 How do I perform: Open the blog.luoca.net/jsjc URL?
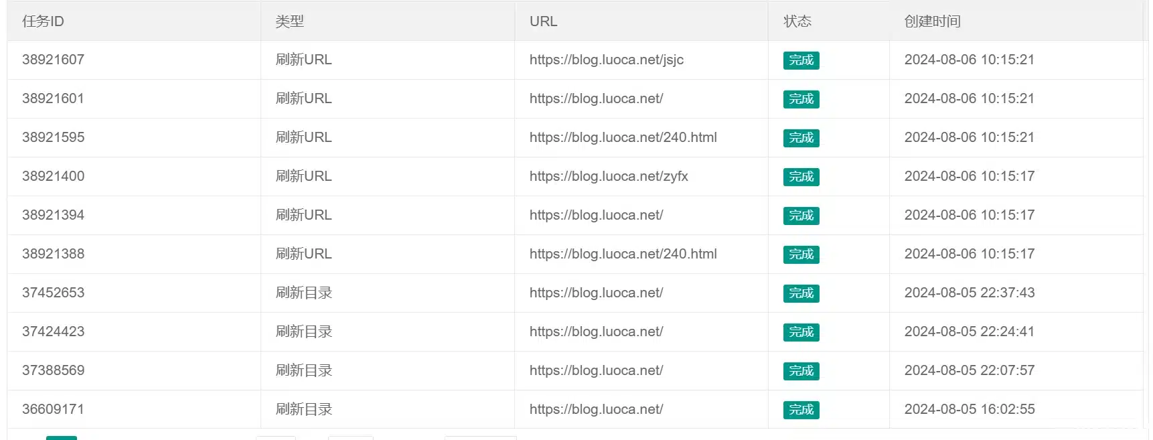click(x=606, y=60)
